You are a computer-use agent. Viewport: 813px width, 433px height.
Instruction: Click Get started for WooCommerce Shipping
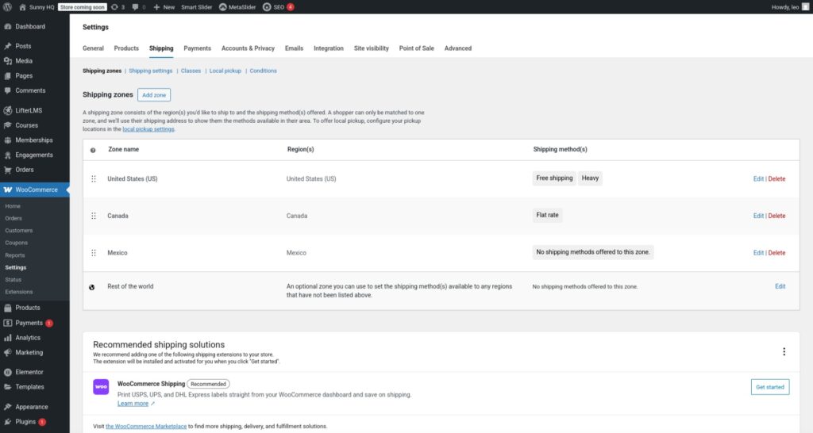[769, 387]
